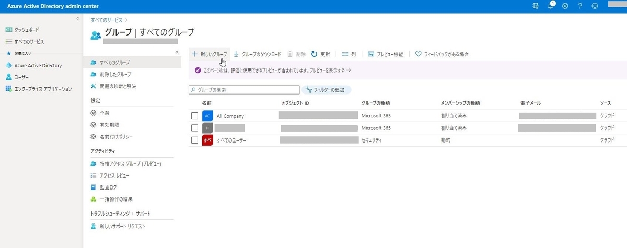627x248 pixels.
Task: Open the portal settings gear
Action: pyautogui.click(x=565, y=6)
